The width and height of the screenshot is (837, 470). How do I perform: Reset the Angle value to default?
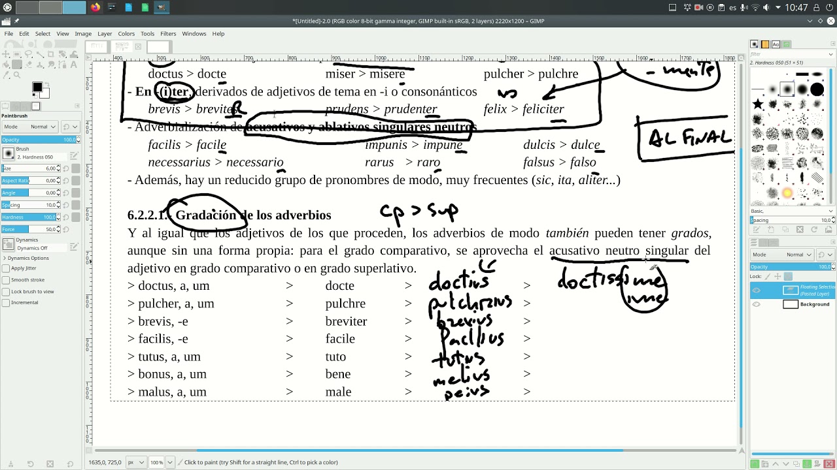point(66,193)
